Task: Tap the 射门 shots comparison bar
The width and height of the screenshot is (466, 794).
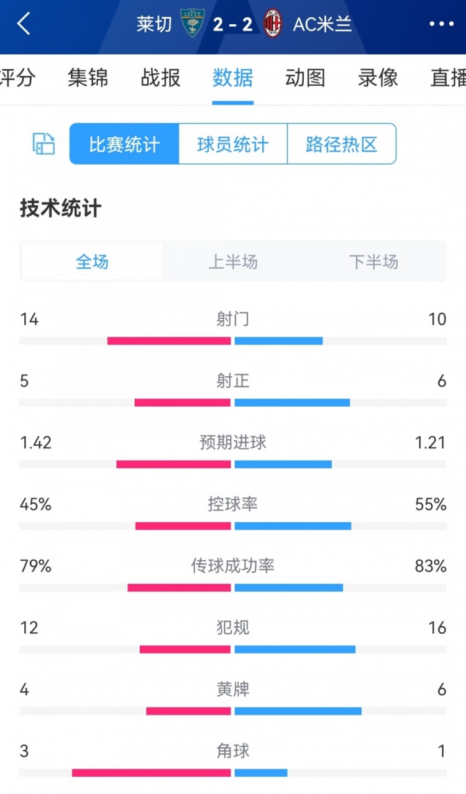Action: click(233, 339)
